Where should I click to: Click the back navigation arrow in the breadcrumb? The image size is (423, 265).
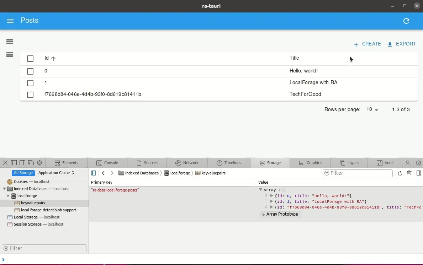click(103, 173)
